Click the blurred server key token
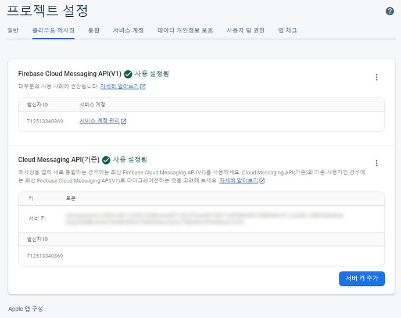401x318 pixels. coord(204,219)
